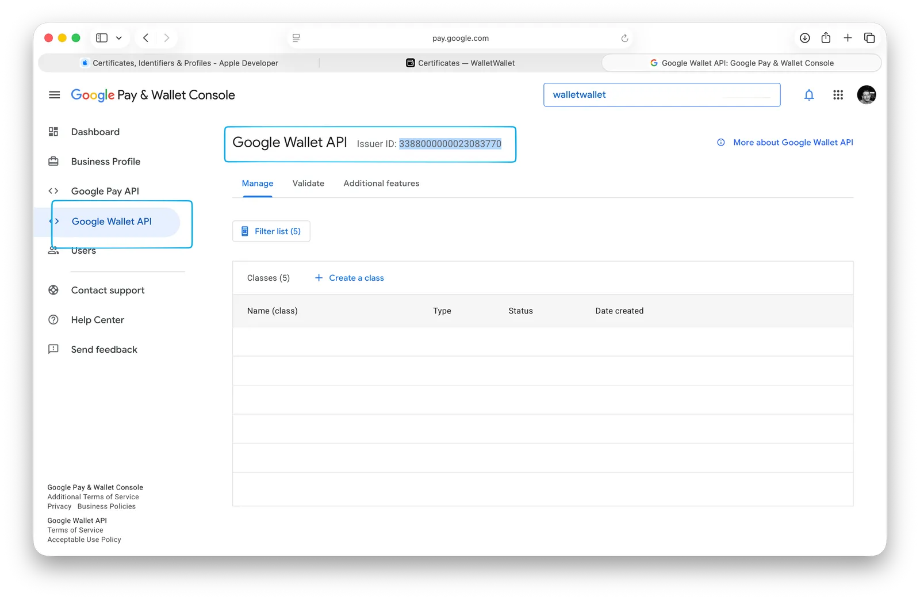Click the Dashboard sidebar icon
Image resolution: width=920 pixels, height=600 pixels.
[53, 132]
